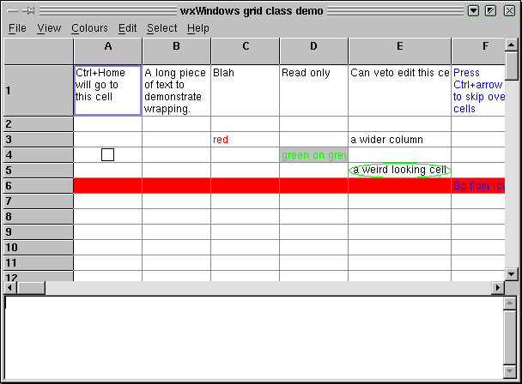Click blue 'Press Ctrl+arrow to skip' cell

(478, 91)
